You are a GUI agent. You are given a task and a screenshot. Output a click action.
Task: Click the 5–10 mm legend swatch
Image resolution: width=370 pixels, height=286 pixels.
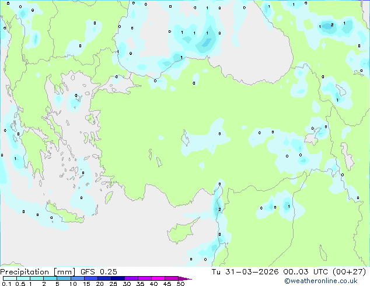click(64, 278)
